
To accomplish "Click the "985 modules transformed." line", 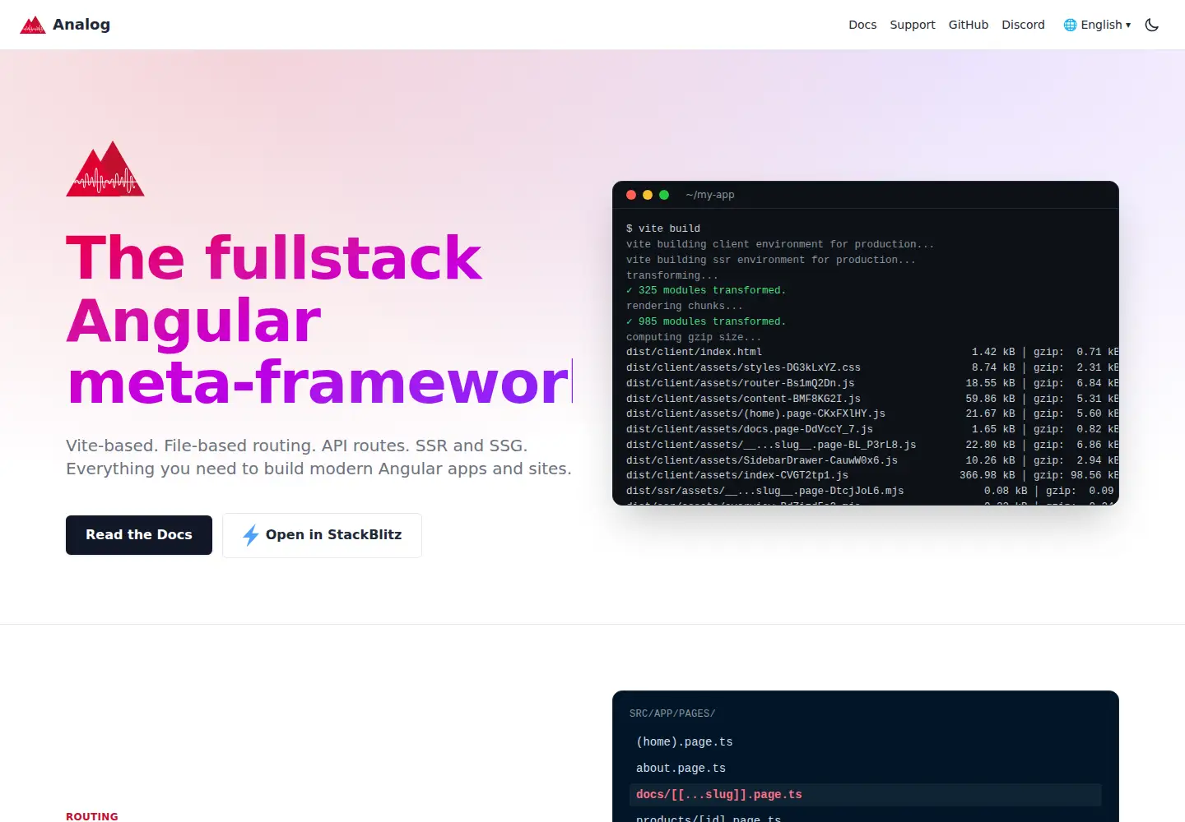I will [x=706, y=321].
